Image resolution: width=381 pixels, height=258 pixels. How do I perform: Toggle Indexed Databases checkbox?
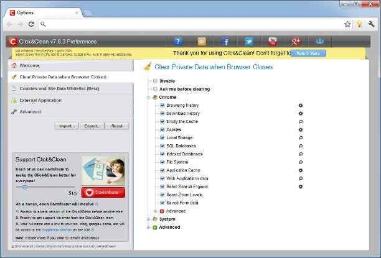coord(162,154)
